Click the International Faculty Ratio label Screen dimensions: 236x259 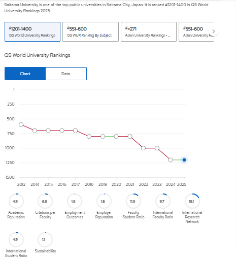click(x=163, y=215)
